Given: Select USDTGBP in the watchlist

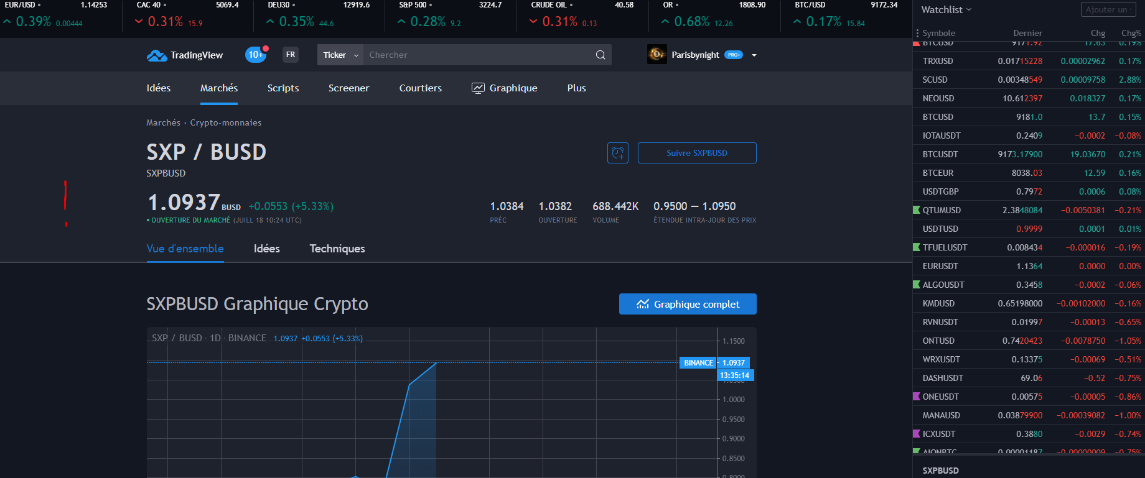Looking at the screenshot, I should tap(1029, 191).
